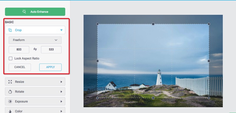
Task: Expand the Resize section arrow
Action: [x=61, y=82]
